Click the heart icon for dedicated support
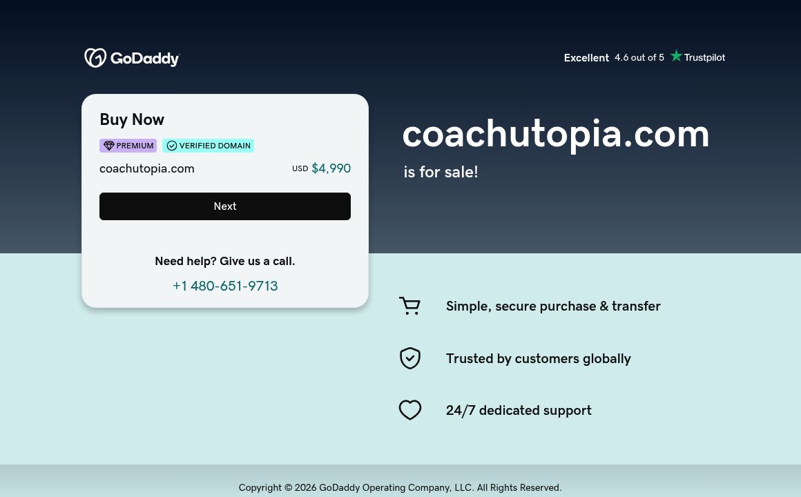Screen dimensions: 801x497 click(x=410, y=410)
